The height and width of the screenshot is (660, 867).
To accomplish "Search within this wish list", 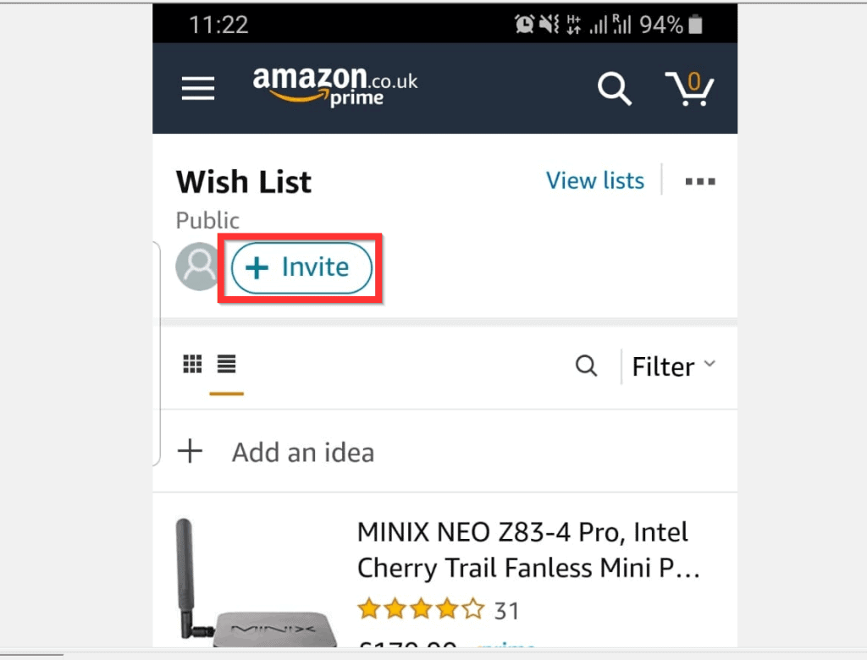I will pos(586,366).
